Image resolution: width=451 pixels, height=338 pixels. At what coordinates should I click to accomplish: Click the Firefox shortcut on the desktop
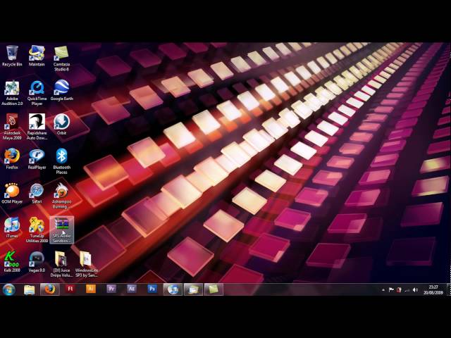[12, 158]
